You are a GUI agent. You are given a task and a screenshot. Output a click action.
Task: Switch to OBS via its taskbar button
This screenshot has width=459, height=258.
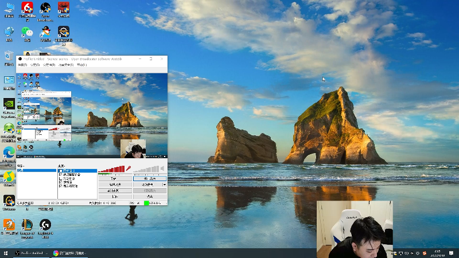click(x=32, y=253)
